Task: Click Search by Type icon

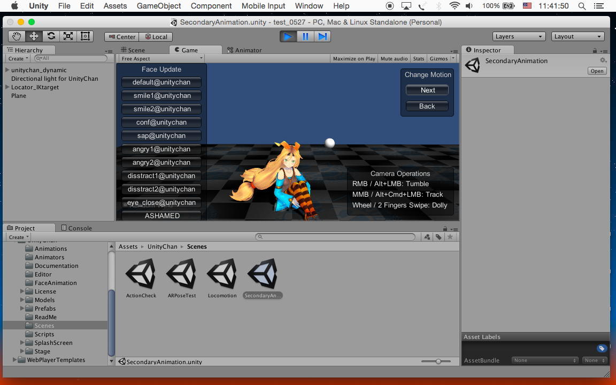Action: point(427,237)
